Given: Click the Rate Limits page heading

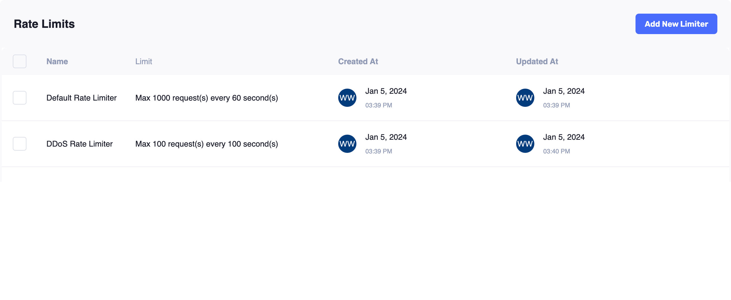Looking at the screenshot, I should click(x=44, y=24).
